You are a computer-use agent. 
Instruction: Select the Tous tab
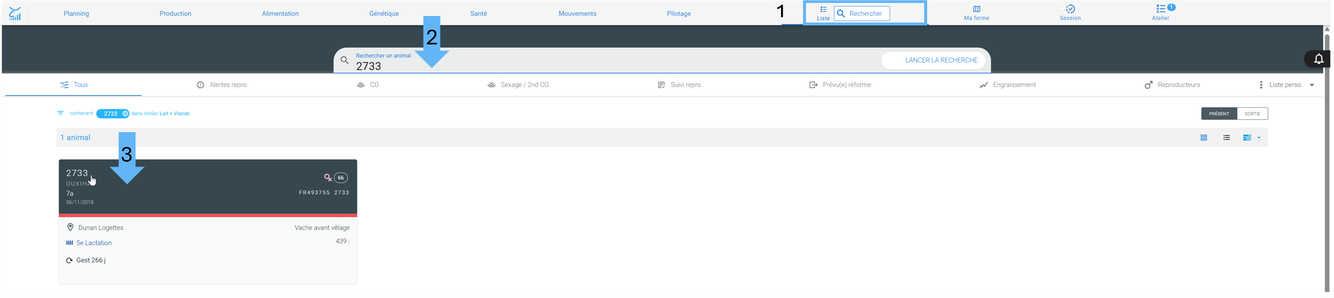point(74,85)
